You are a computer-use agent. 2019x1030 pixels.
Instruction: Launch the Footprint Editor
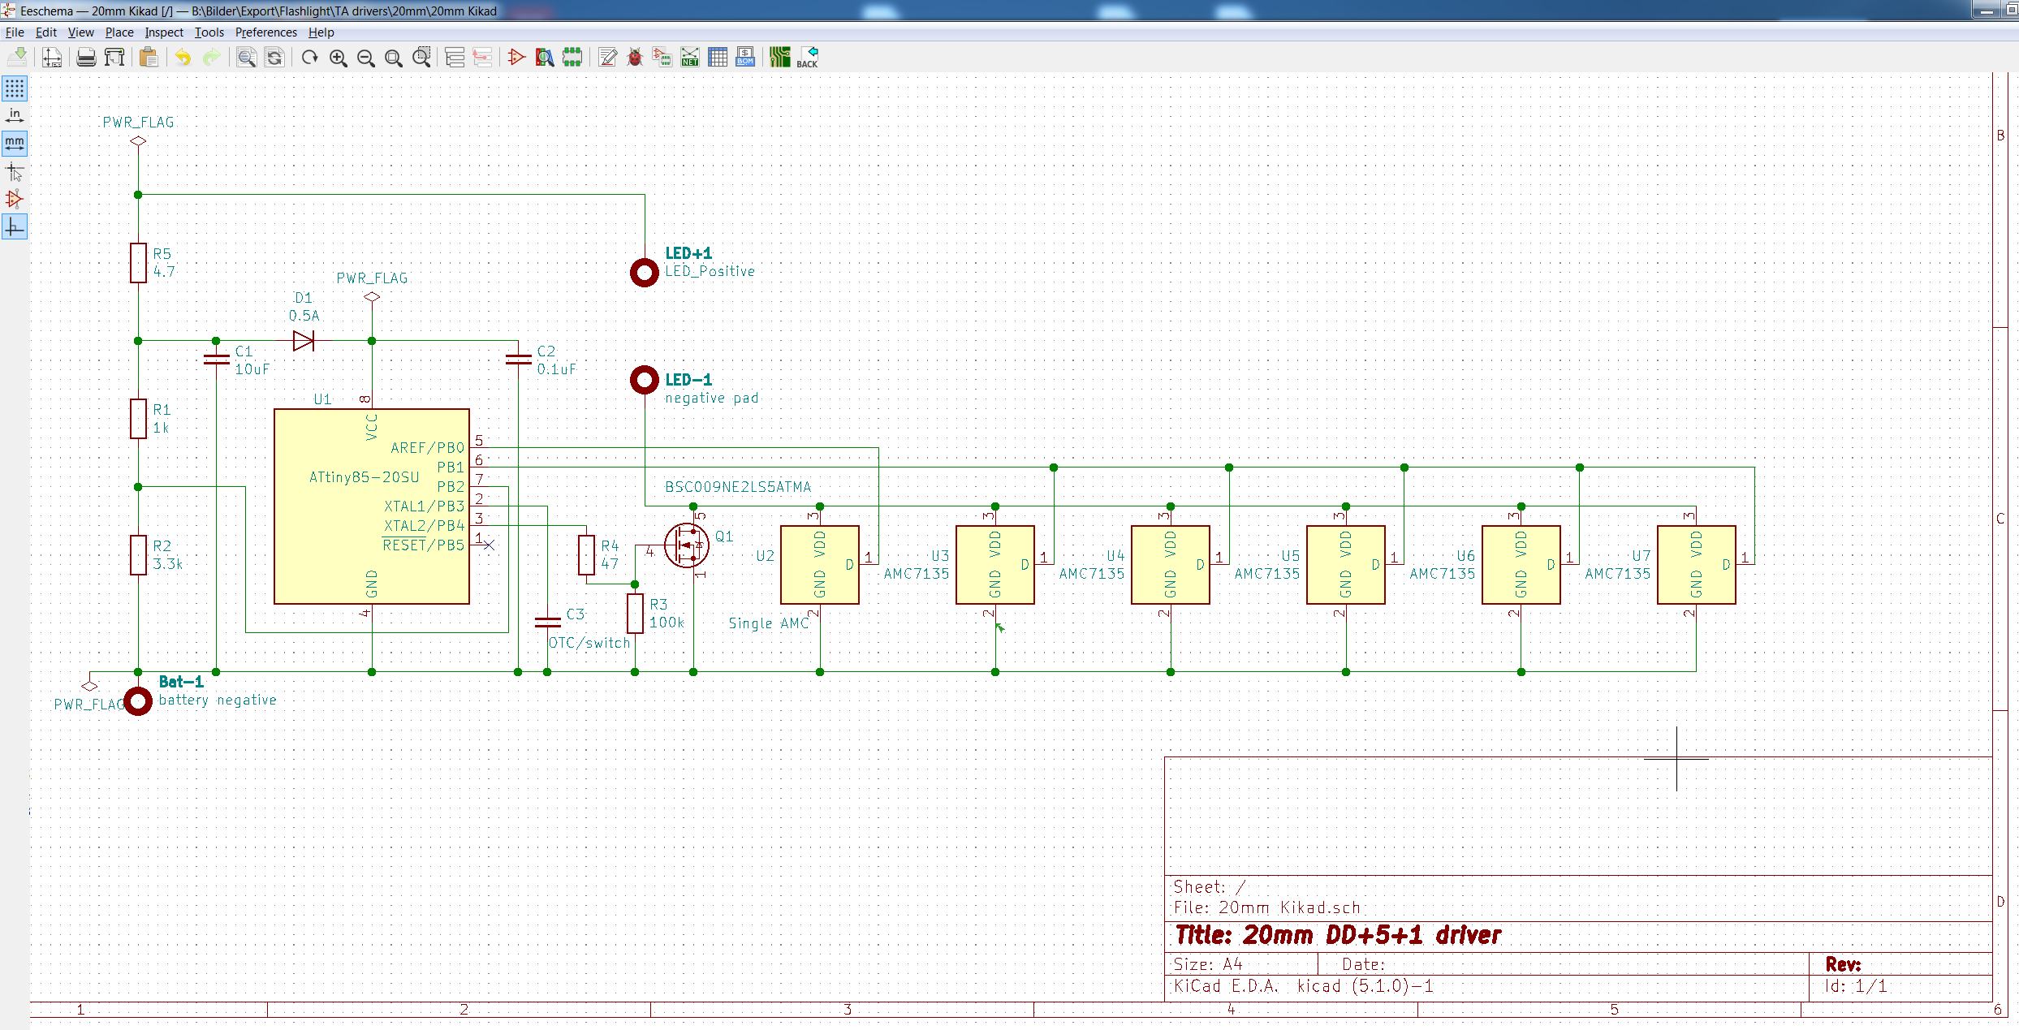(x=572, y=57)
